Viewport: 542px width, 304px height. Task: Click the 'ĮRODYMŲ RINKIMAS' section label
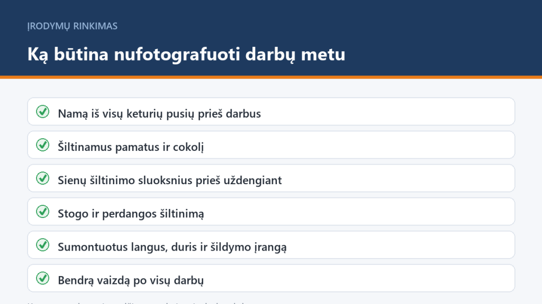tap(73, 26)
